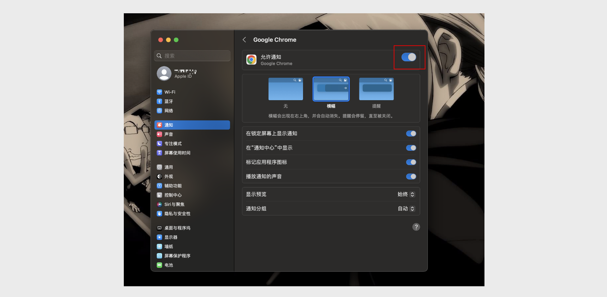
Task: Toggle 在“通知中心”中显示 switch
Action: point(411,148)
